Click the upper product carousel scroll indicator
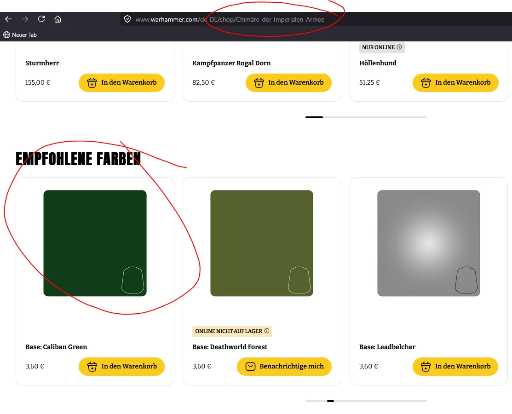 [366, 117]
